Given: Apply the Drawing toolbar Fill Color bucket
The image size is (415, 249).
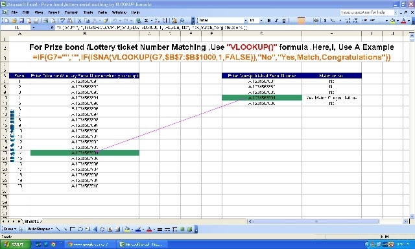Looking at the screenshot, I should (127, 229).
